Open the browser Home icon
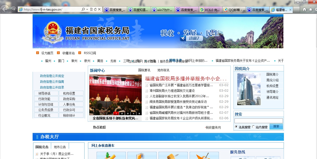This screenshot has width=317, height=159. pos(304,10)
